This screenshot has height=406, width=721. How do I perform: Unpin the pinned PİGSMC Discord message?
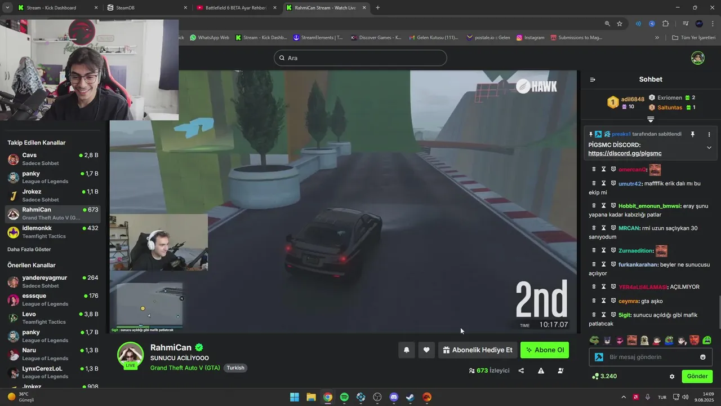click(x=693, y=134)
